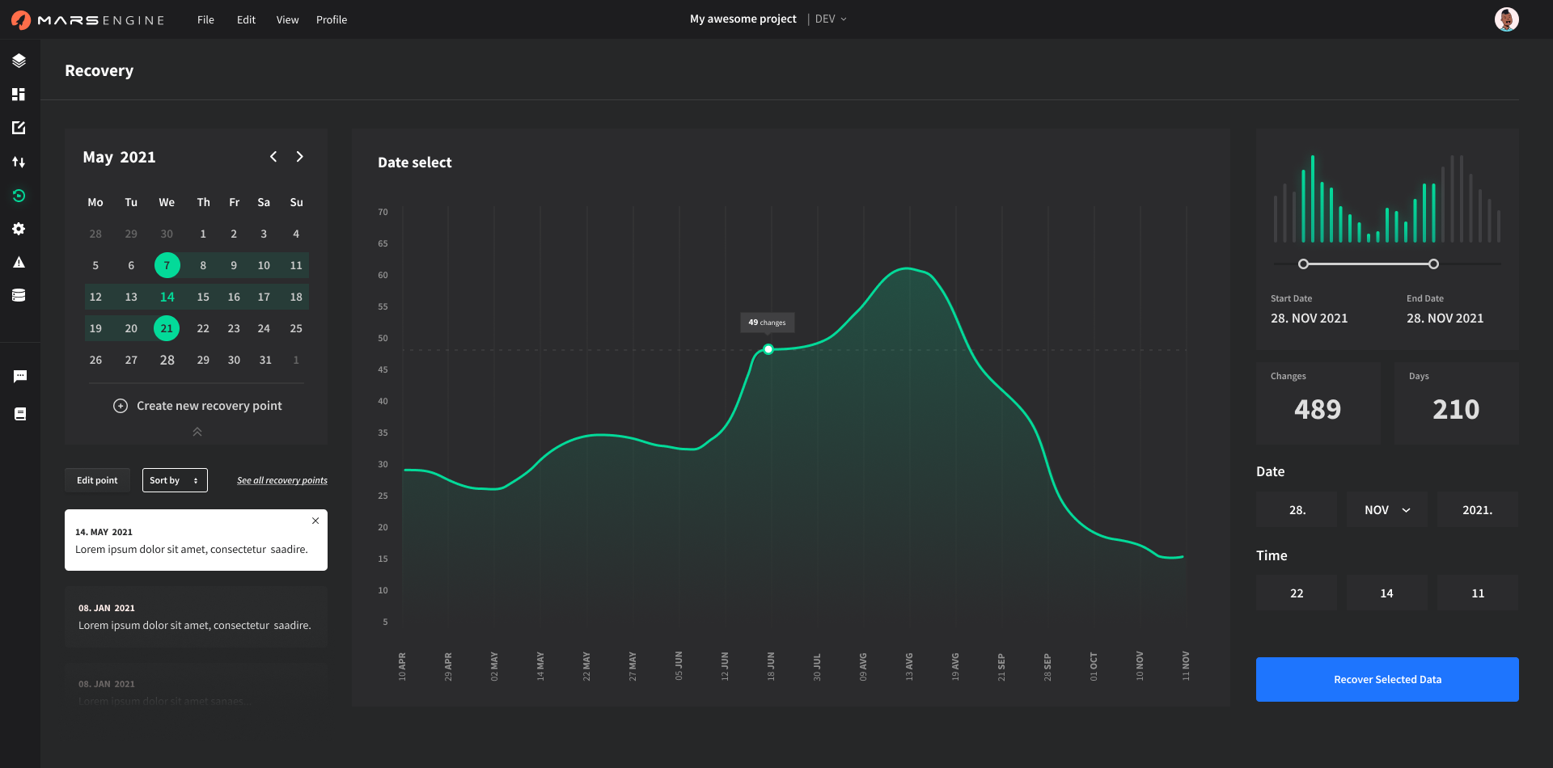The width and height of the screenshot is (1553, 768).
Task: Open the File menu
Action: (x=205, y=19)
